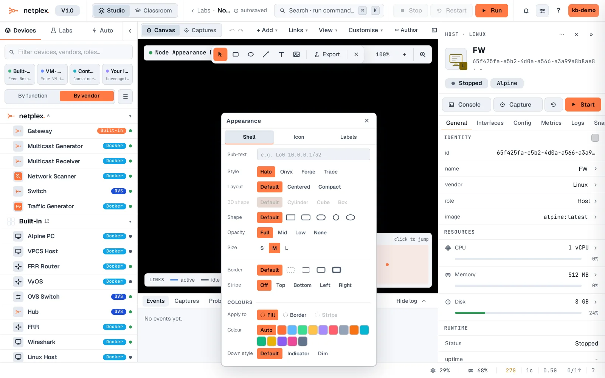Open the Config tab in host panel
The width and height of the screenshot is (605, 378).
point(522,123)
